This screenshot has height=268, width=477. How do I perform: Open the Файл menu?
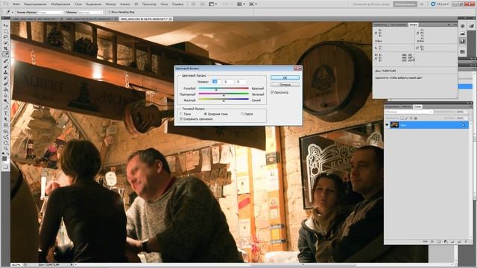tap(16, 4)
